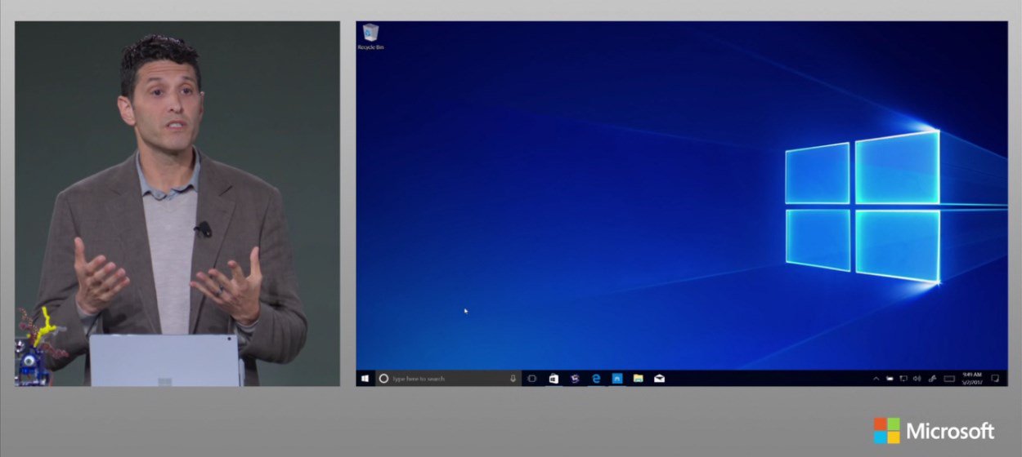Open the Action Center notifications
The image size is (1022, 457).
tap(995, 379)
